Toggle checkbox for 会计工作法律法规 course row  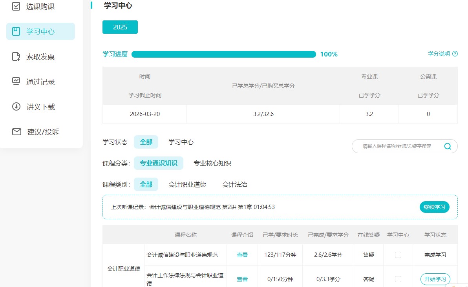[398, 279]
